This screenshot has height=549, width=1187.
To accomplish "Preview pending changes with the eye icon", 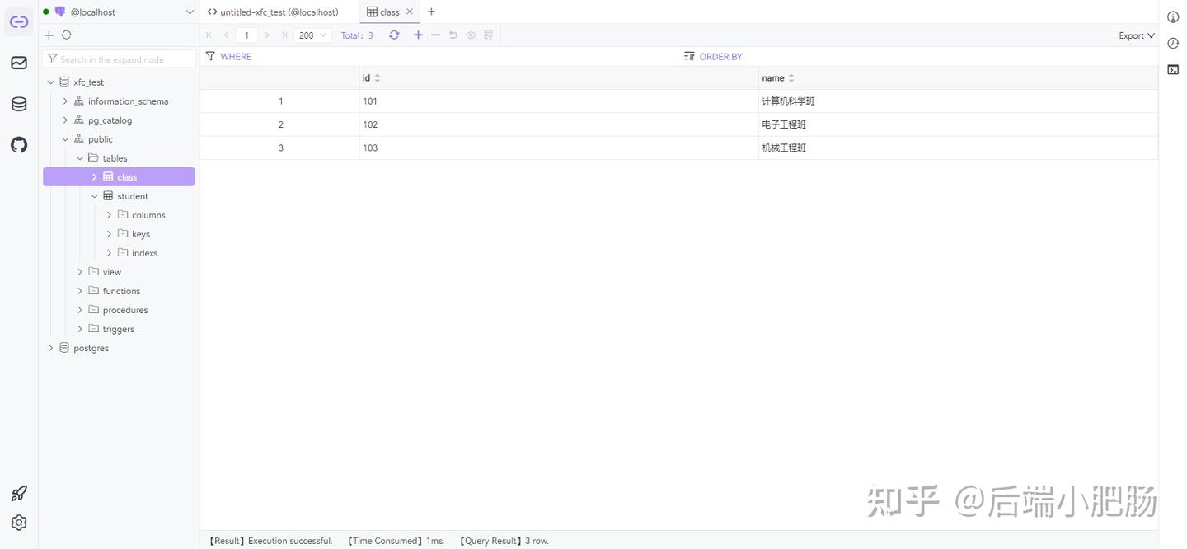I will [x=469, y=35].
